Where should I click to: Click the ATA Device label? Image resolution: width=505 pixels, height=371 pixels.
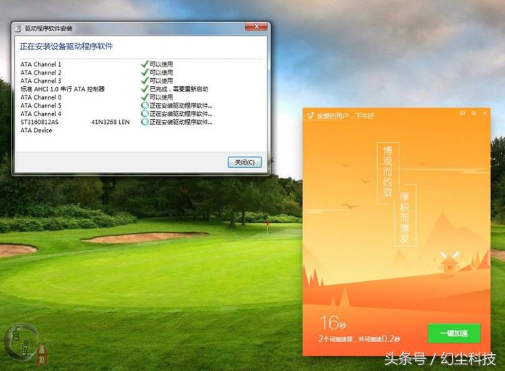coord(36,131)
